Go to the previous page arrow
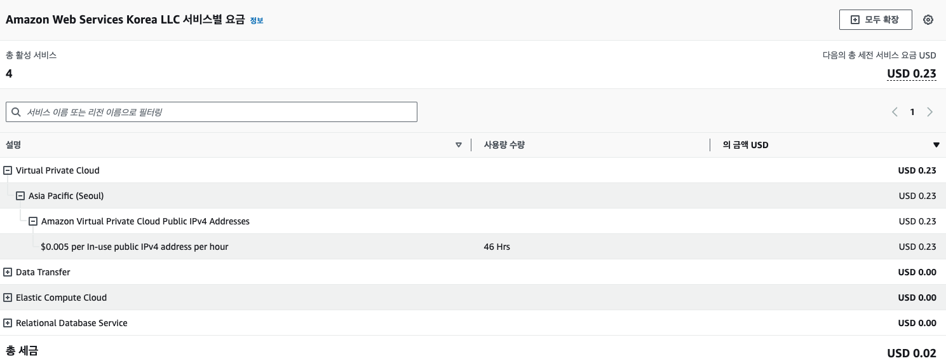This screenshot has width=946, height=363. click(x=895, y=112)
